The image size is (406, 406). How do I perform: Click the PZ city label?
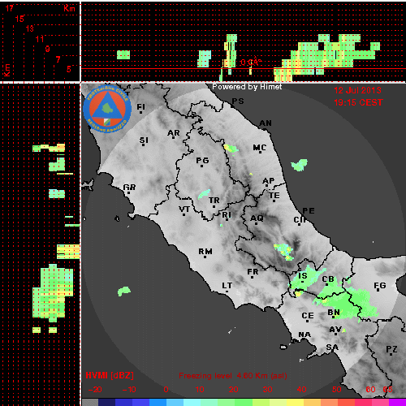(x=391, y=349)
